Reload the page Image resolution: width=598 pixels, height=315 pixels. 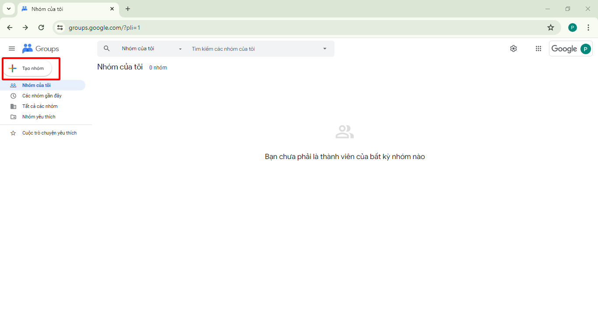tap(41, 28)
